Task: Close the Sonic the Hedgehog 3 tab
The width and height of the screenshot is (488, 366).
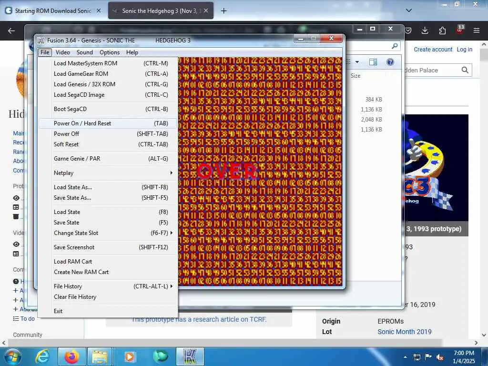Action: [x=206, y=10]
